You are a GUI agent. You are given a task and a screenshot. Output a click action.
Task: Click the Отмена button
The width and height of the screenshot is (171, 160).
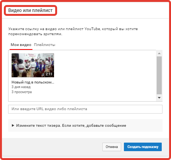112,147
